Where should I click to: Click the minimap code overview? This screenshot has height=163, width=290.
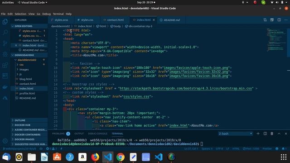[276, 40]
